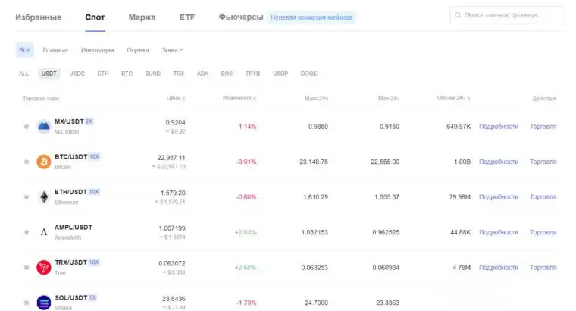
Task: Toggle favorite star for MX/USDT
Action: (27, 126)
